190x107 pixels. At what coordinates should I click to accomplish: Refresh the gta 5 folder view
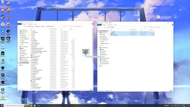point(145,27)
